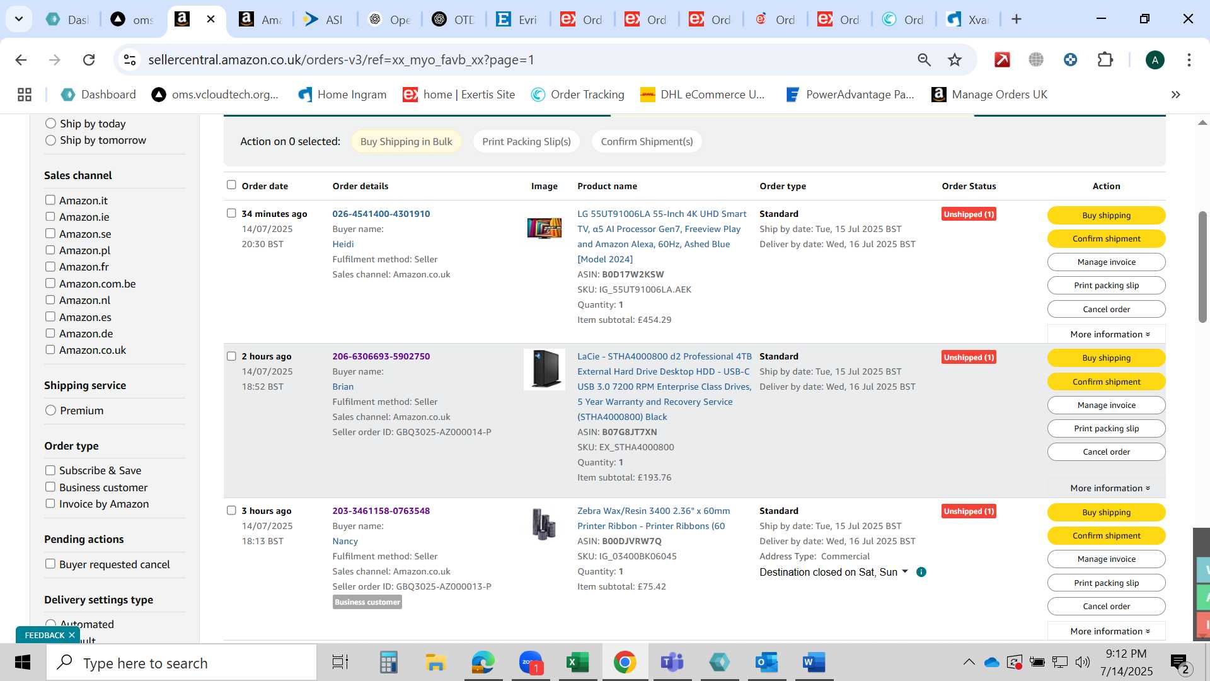Tick the Subscribe & Save checkbox
The width and height of the screenshot is (1210, 681).
coord(50,470)
